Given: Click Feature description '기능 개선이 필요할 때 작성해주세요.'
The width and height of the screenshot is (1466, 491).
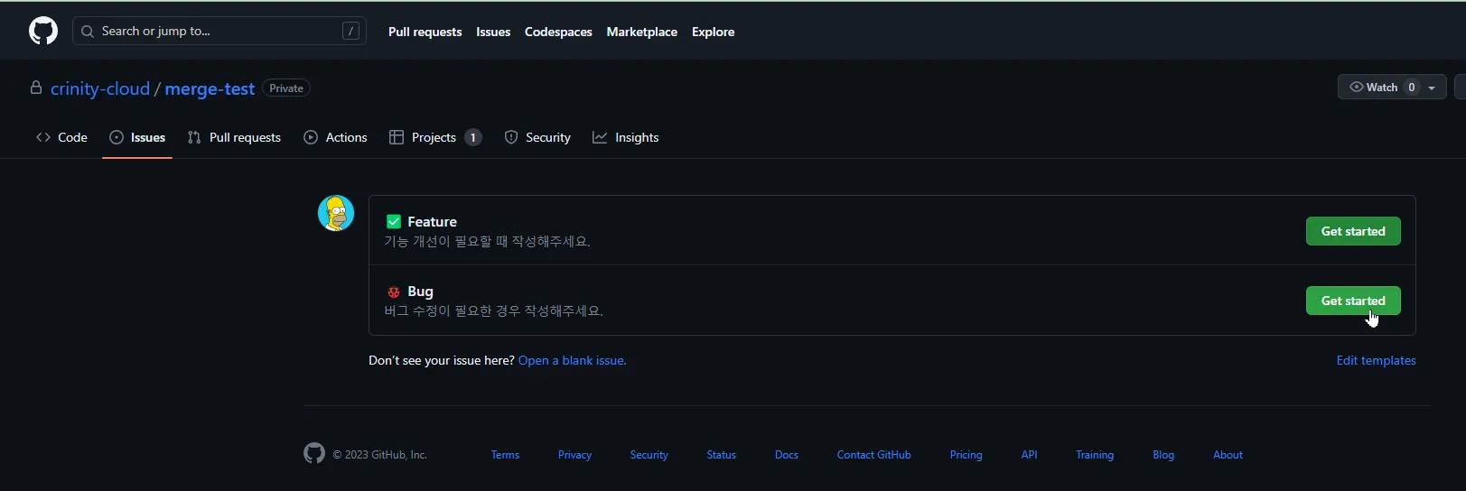Looking at the screenshot, I should pyautogui.click(x=488, y=242).
